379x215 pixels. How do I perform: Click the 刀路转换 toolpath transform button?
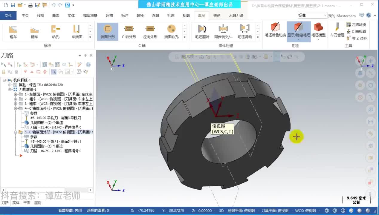(x=356, y=25)
